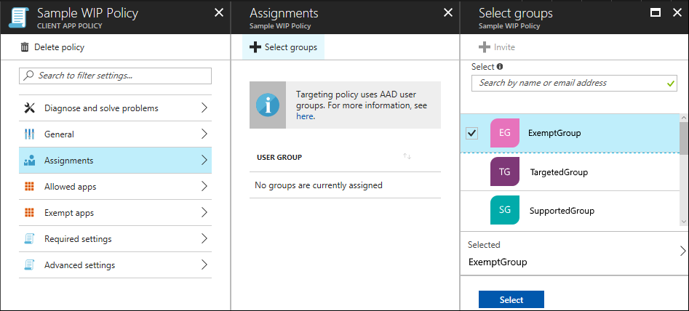Sort the User Group column

tap(407, 157)
